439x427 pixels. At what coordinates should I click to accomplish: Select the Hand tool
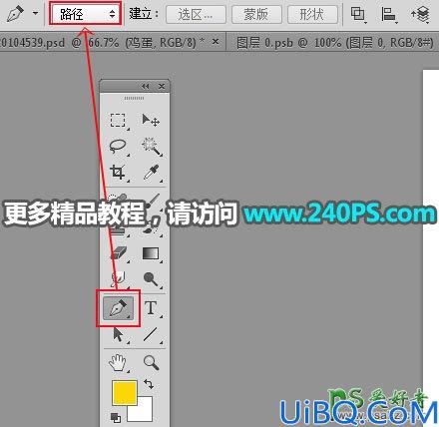pyautogui.click(x=118, y=362)
